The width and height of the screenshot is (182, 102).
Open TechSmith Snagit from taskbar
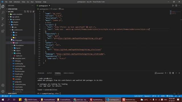coord(129,99)
